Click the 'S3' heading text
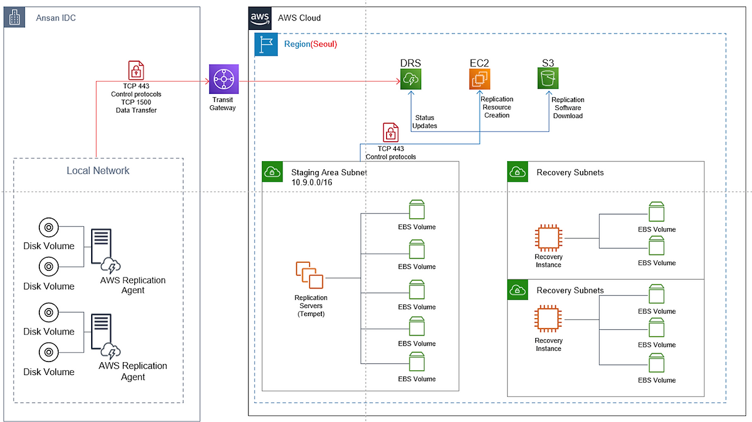 tap(548, 63)
